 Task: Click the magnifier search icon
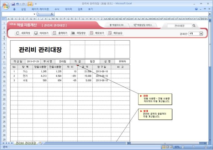pyautogui.click(x=194, y=26)
